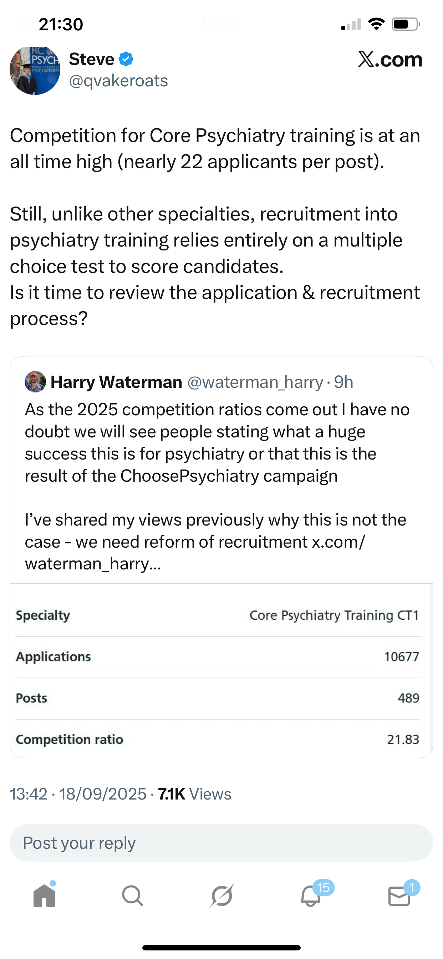Viewport: 443px width, 959px height.
Task: Tap the Wi-Fi status icon
Action: pos(376,25)
